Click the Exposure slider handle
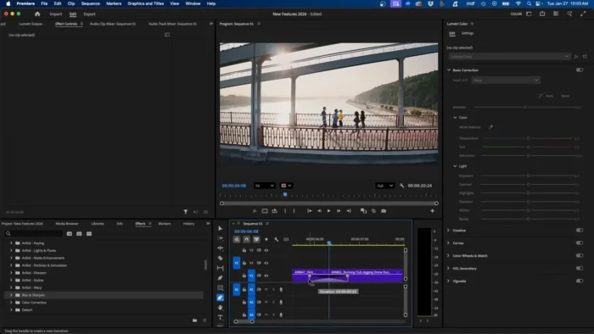 click(528, 175)
